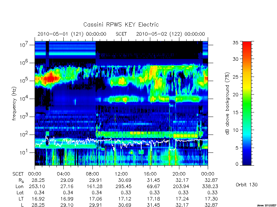Image resolution: width=277 pixels, height=207 pixels.
Task: Click the 'Orbit 130' text
Action: (247, 185)
